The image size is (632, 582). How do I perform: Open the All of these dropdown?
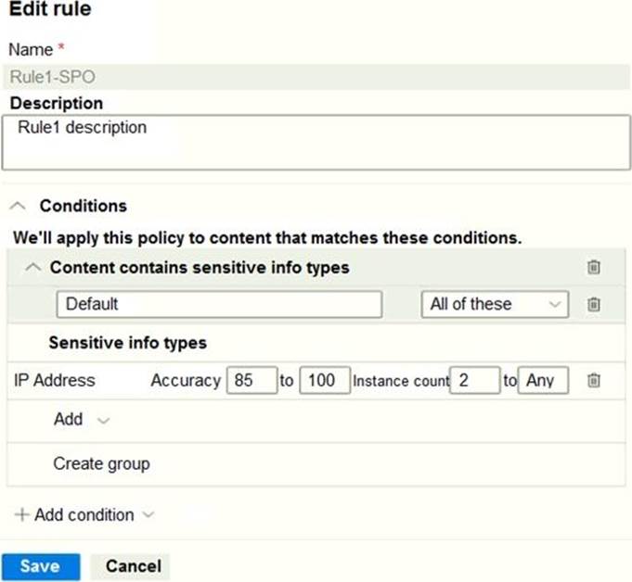click(494, 304)
